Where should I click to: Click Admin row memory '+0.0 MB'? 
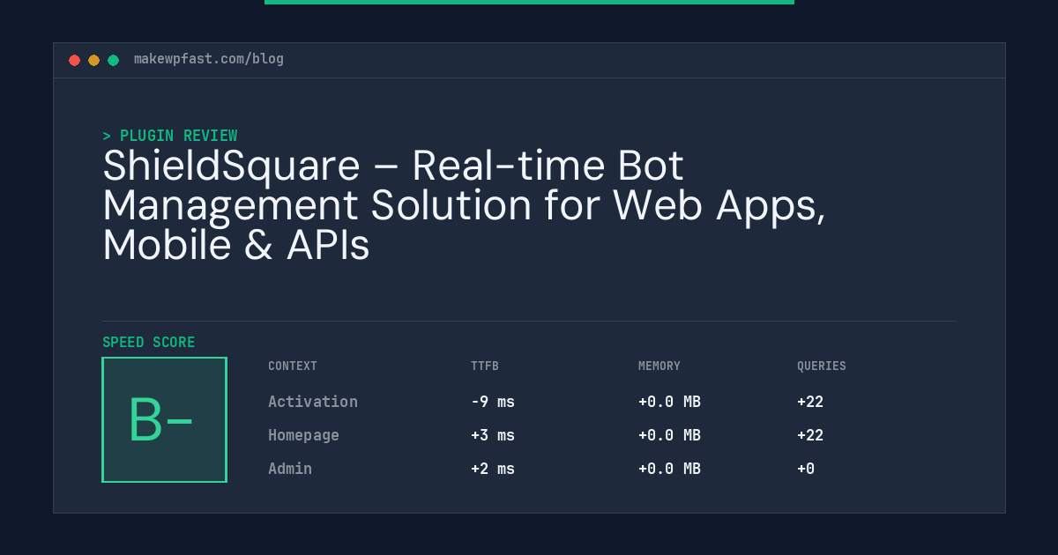pyautogui.click(x=670, y=469)
